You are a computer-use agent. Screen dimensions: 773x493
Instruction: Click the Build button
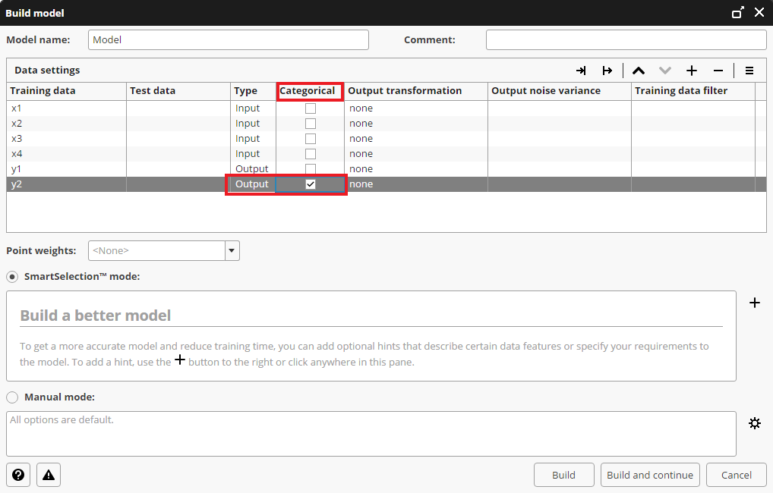(563, 475)
